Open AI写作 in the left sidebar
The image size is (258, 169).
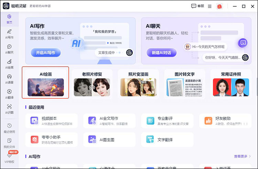click(9, 34)
